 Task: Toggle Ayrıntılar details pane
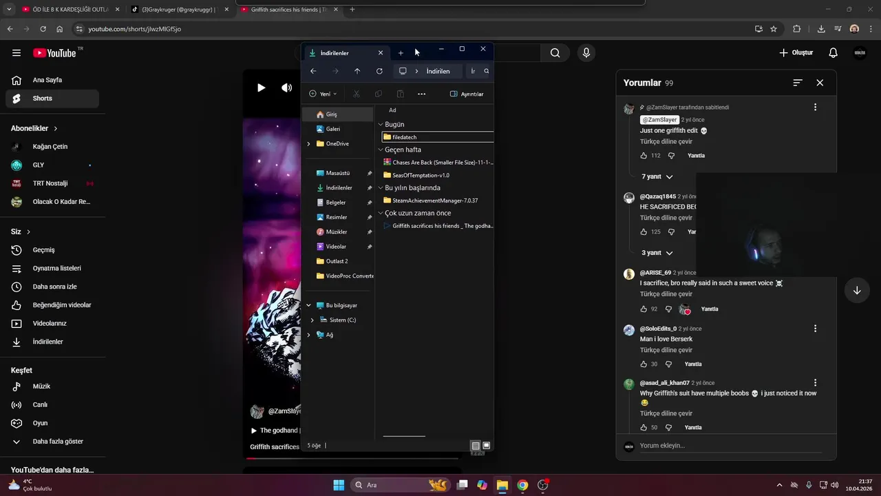click(467, 94)
